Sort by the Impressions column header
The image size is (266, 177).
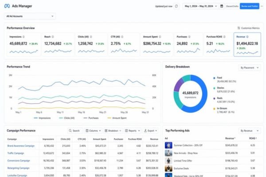48,139
